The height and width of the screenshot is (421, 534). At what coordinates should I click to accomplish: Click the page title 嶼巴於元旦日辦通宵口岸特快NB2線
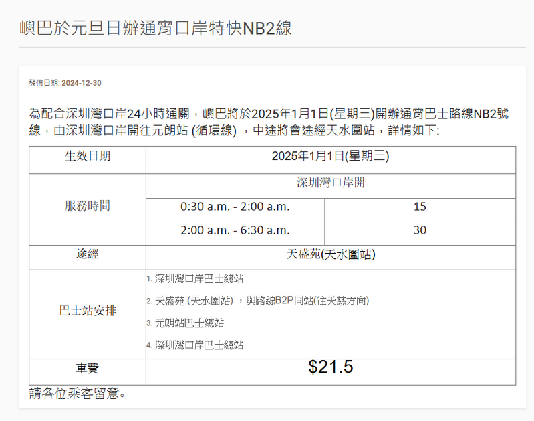[x=155, y=28]
